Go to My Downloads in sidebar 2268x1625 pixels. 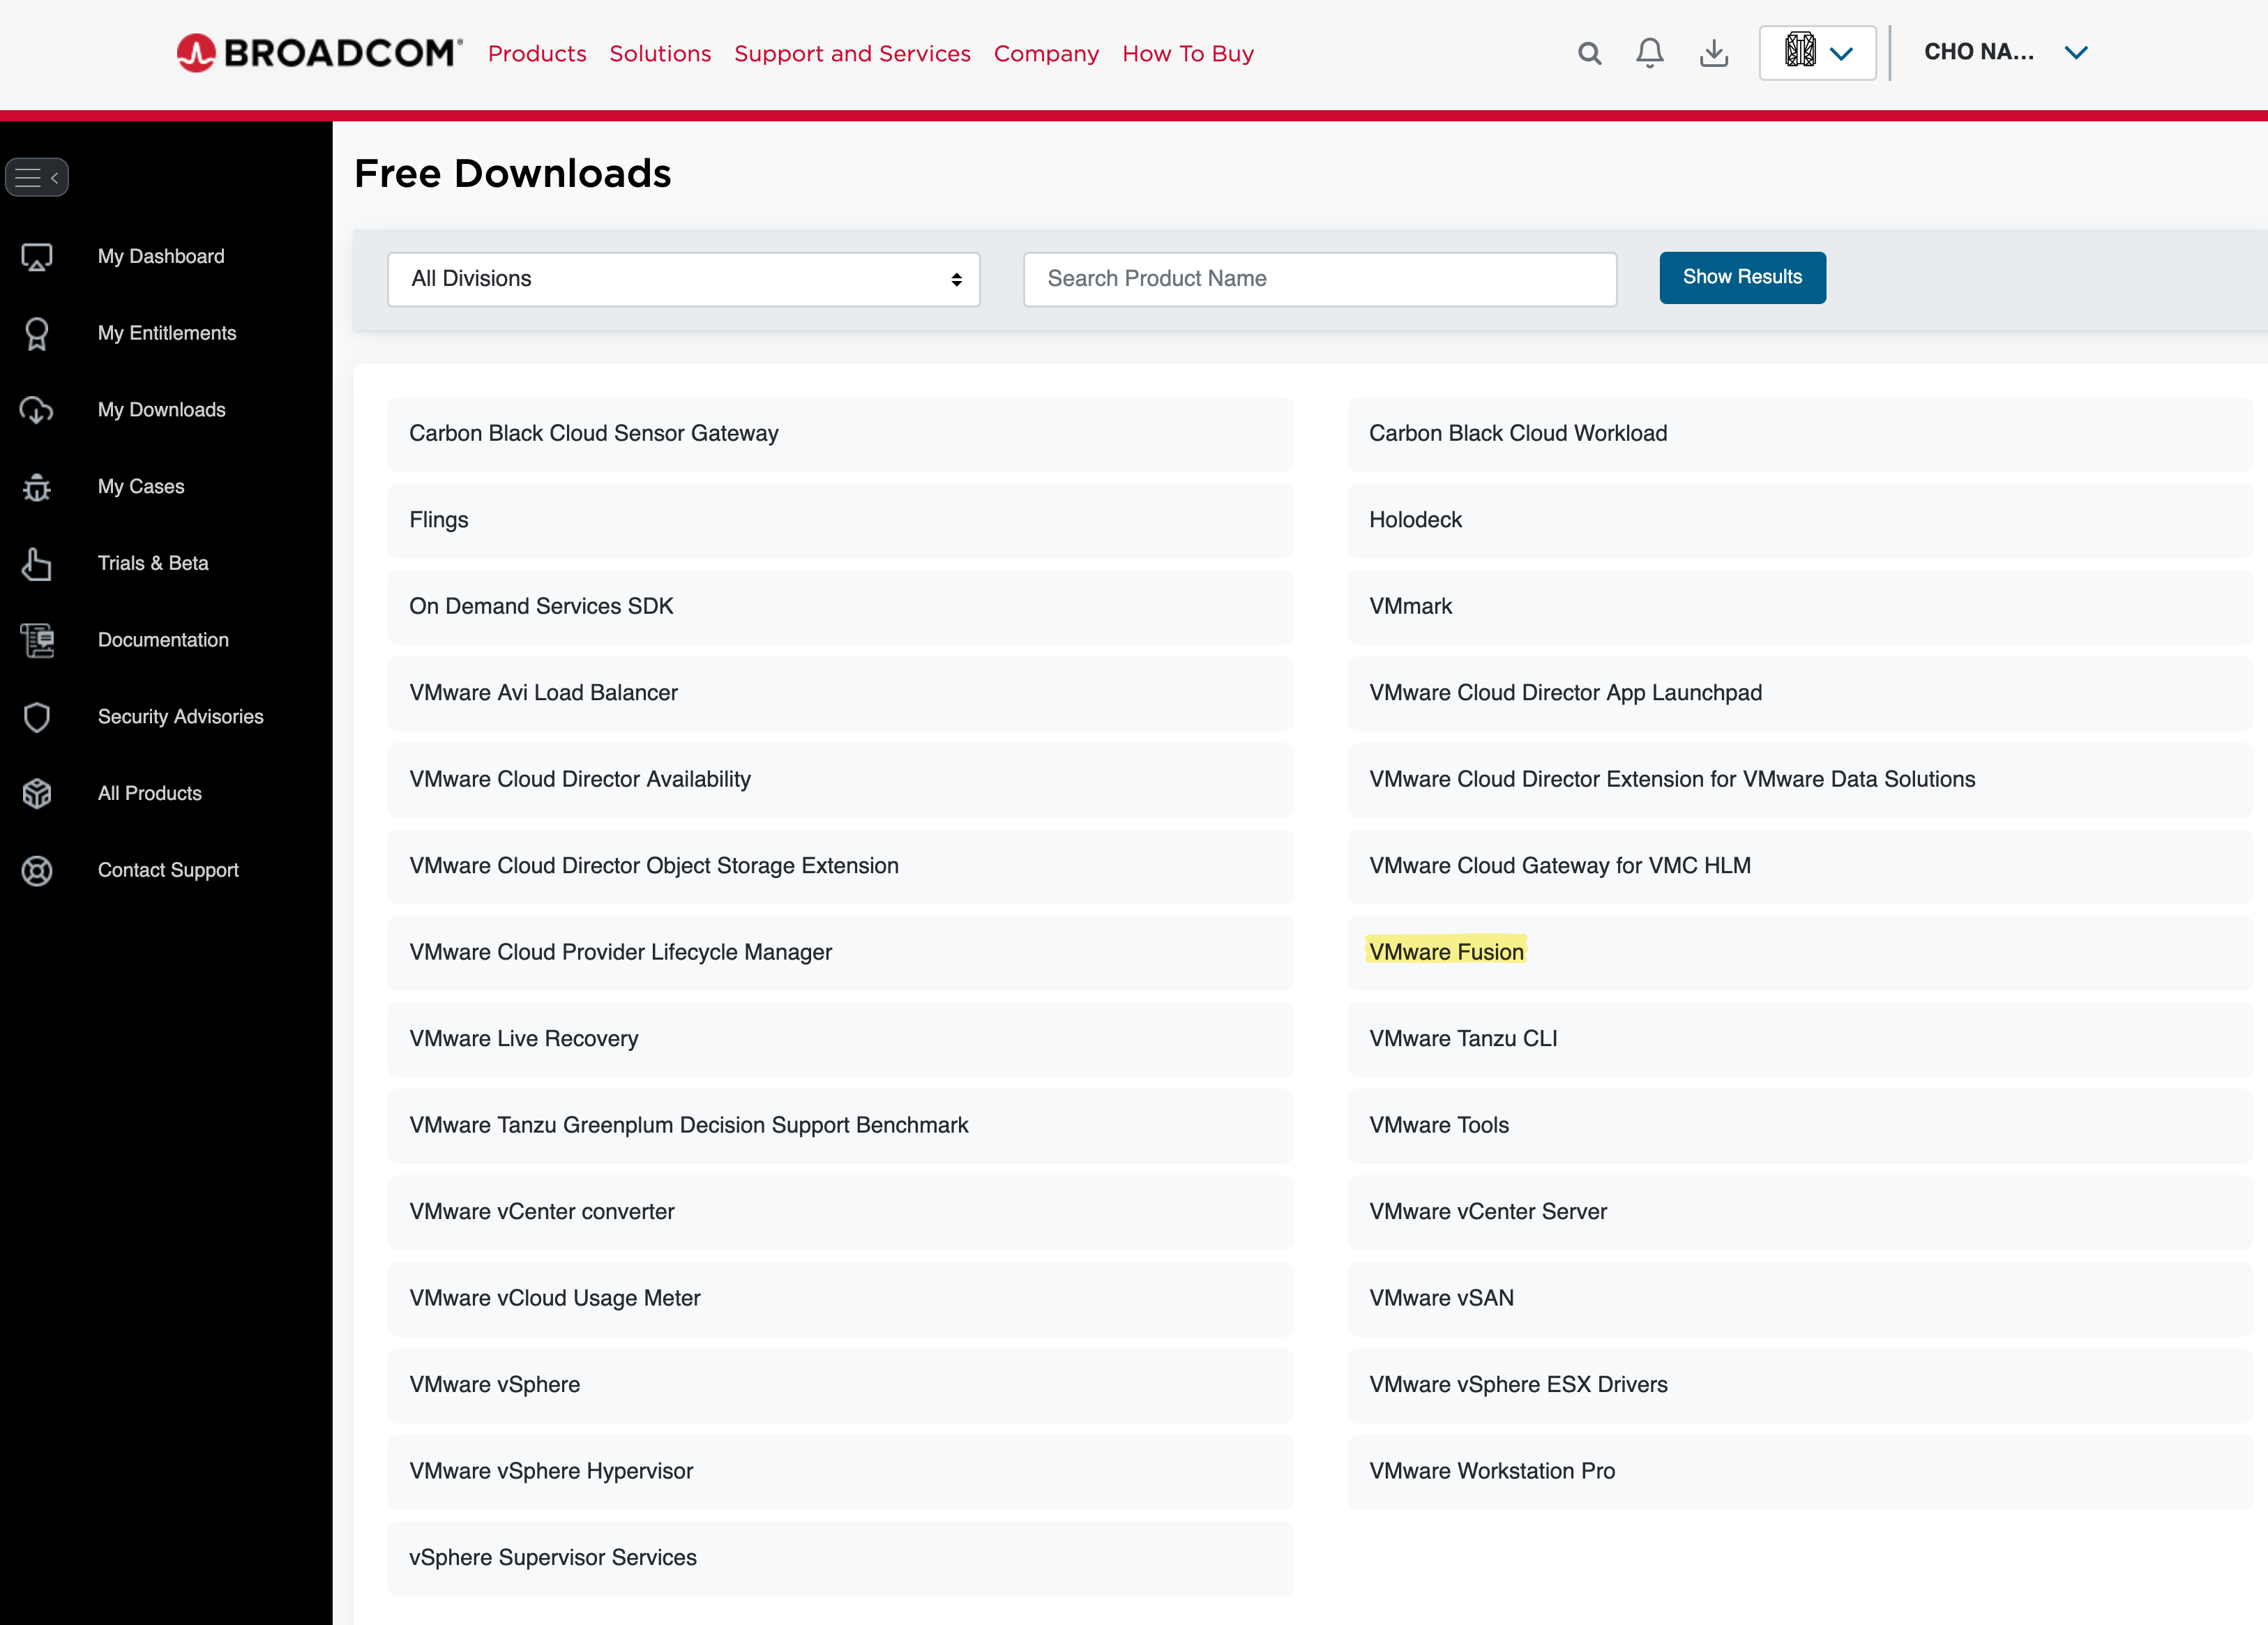pos(162,410)
